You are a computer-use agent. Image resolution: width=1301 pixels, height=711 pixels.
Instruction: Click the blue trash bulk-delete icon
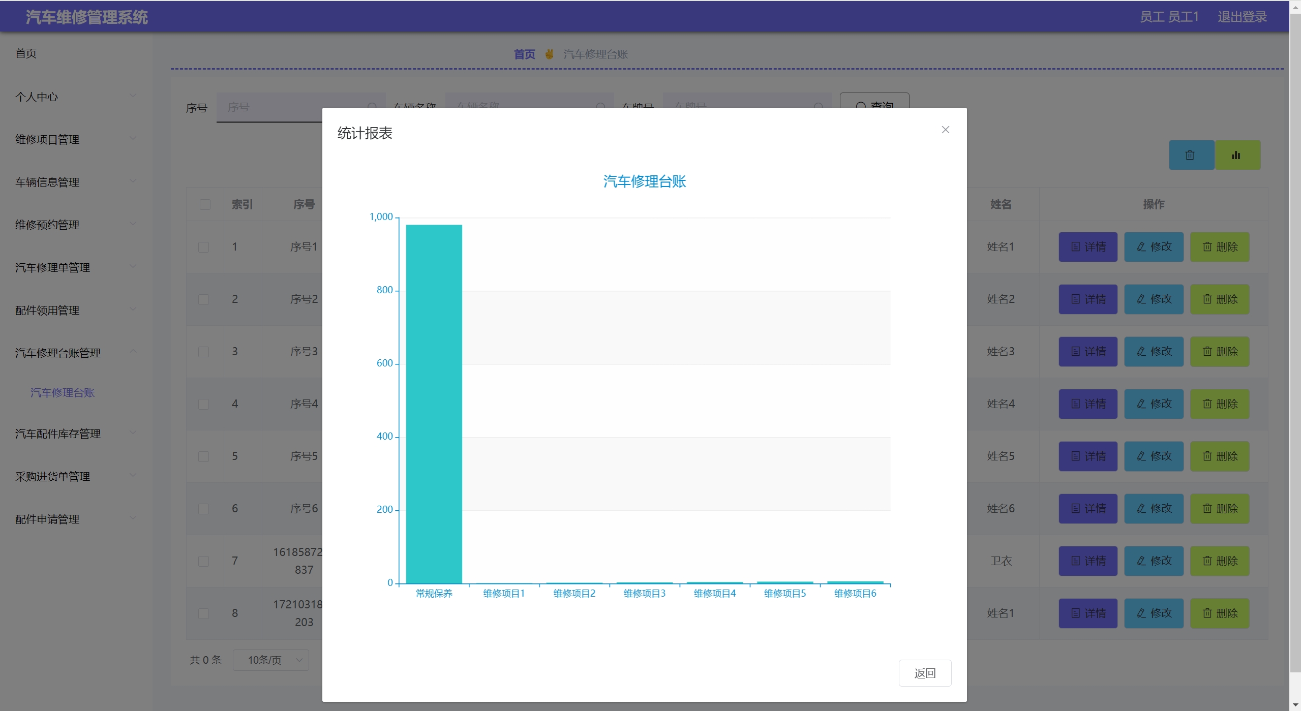pos(1190,155)
